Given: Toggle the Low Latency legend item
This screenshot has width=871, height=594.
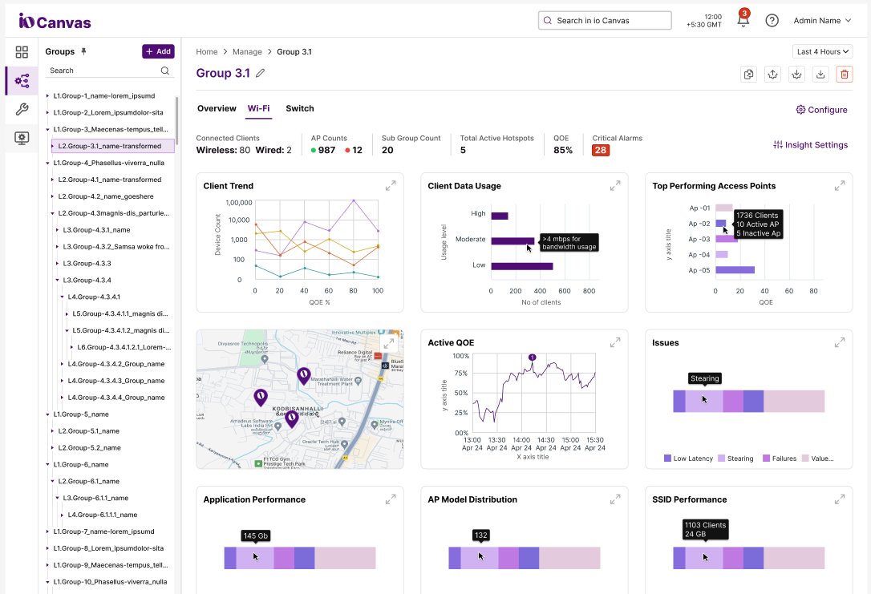Looking at the screenshot, I should tap(687, 459).
